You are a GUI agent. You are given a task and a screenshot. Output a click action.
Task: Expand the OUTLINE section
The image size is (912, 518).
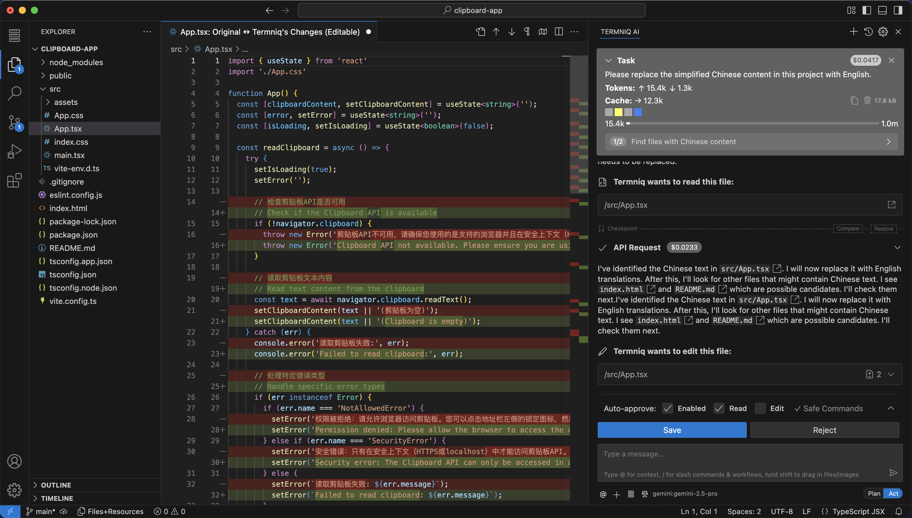coord(56,485)
